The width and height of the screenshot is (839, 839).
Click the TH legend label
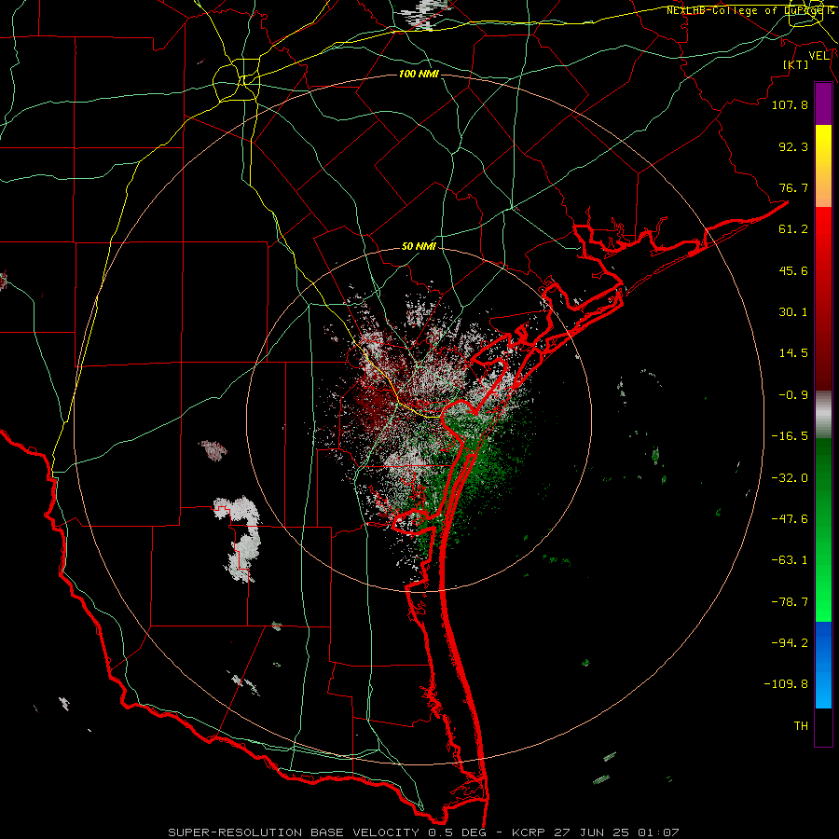click(x=801, y=726)
